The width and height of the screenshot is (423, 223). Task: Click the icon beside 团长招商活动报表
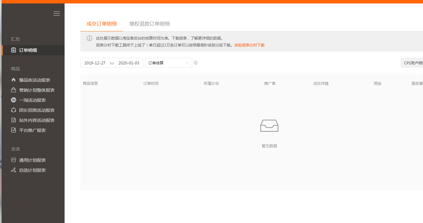[x=14, y=110]
